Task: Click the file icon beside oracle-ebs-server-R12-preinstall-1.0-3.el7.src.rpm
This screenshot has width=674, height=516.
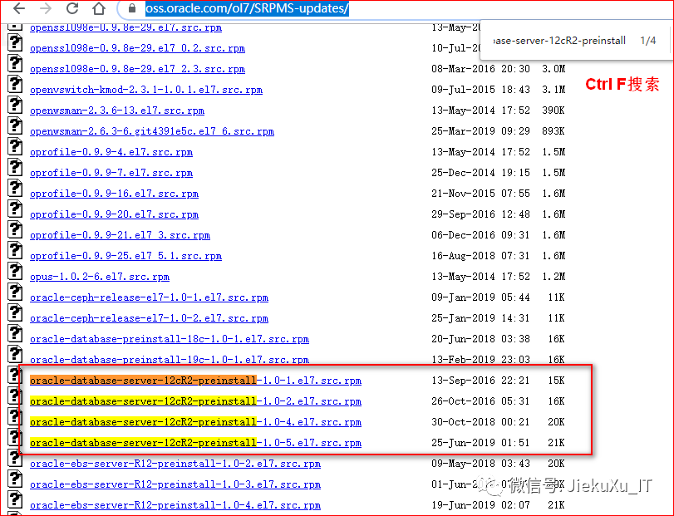Action: 15,480
